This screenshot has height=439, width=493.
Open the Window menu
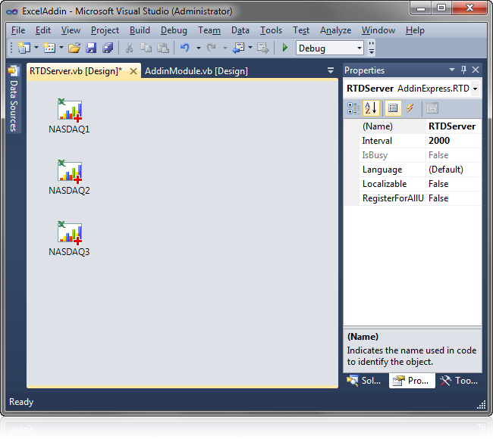[378, 30]
